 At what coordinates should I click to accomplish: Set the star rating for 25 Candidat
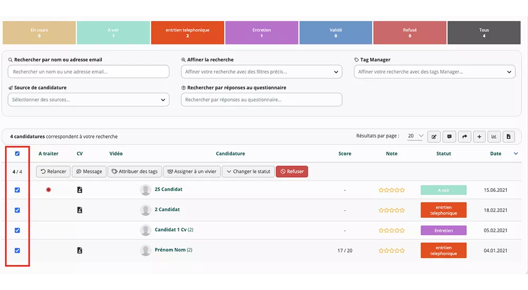[392, 190]
